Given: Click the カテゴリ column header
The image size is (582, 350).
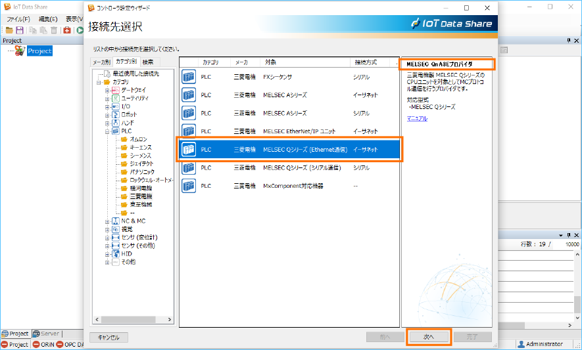Looking at the screenshot, I should click(214, 62).
